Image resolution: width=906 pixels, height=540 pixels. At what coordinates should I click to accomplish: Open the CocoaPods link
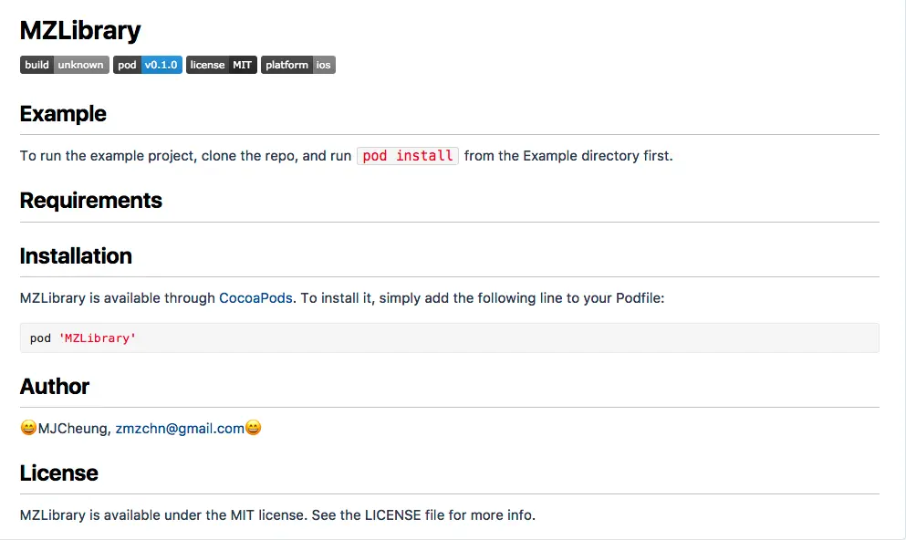coord(255,298)
